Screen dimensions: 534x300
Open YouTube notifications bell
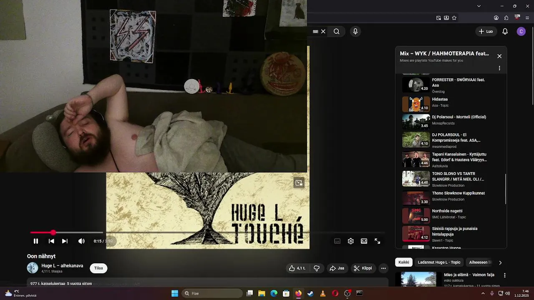click(x=505, y=31)
